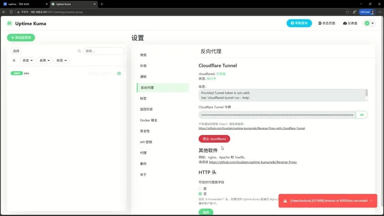This screenshot has height=216, width=384.
Task: Click the Uptime Kuma logo icon
Action: (10, 23)
